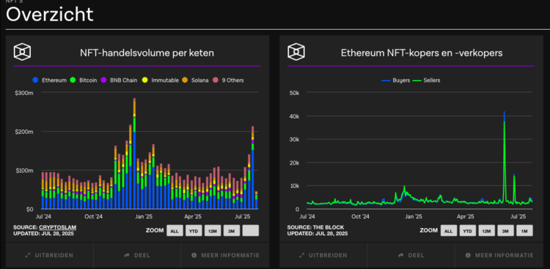Click The Block logo beside Ethereum NFT-kopers title

click(296, 53)
